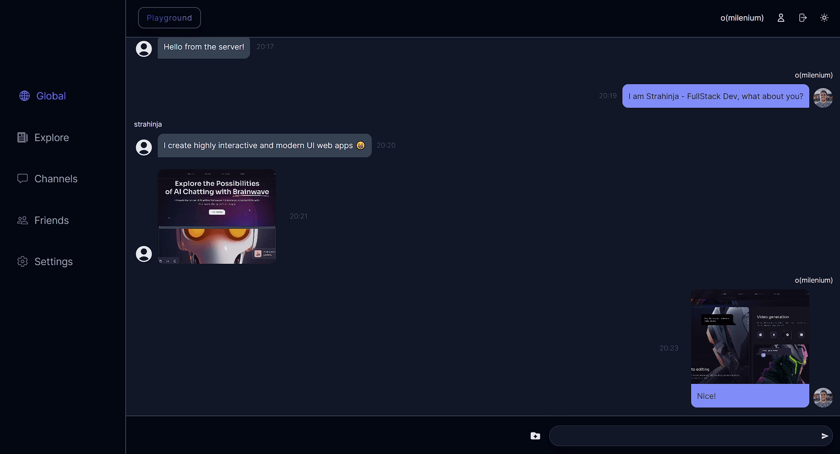The width and height of the screenshot is (840, 454).
Task: Click the send message arrow icon
Action: click(825, 435)
